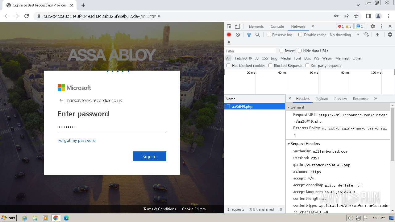The height and width of the screenshot is (222, 395).
Task: Select the aa3df49.php request row
Action: [x=255, y=107]
